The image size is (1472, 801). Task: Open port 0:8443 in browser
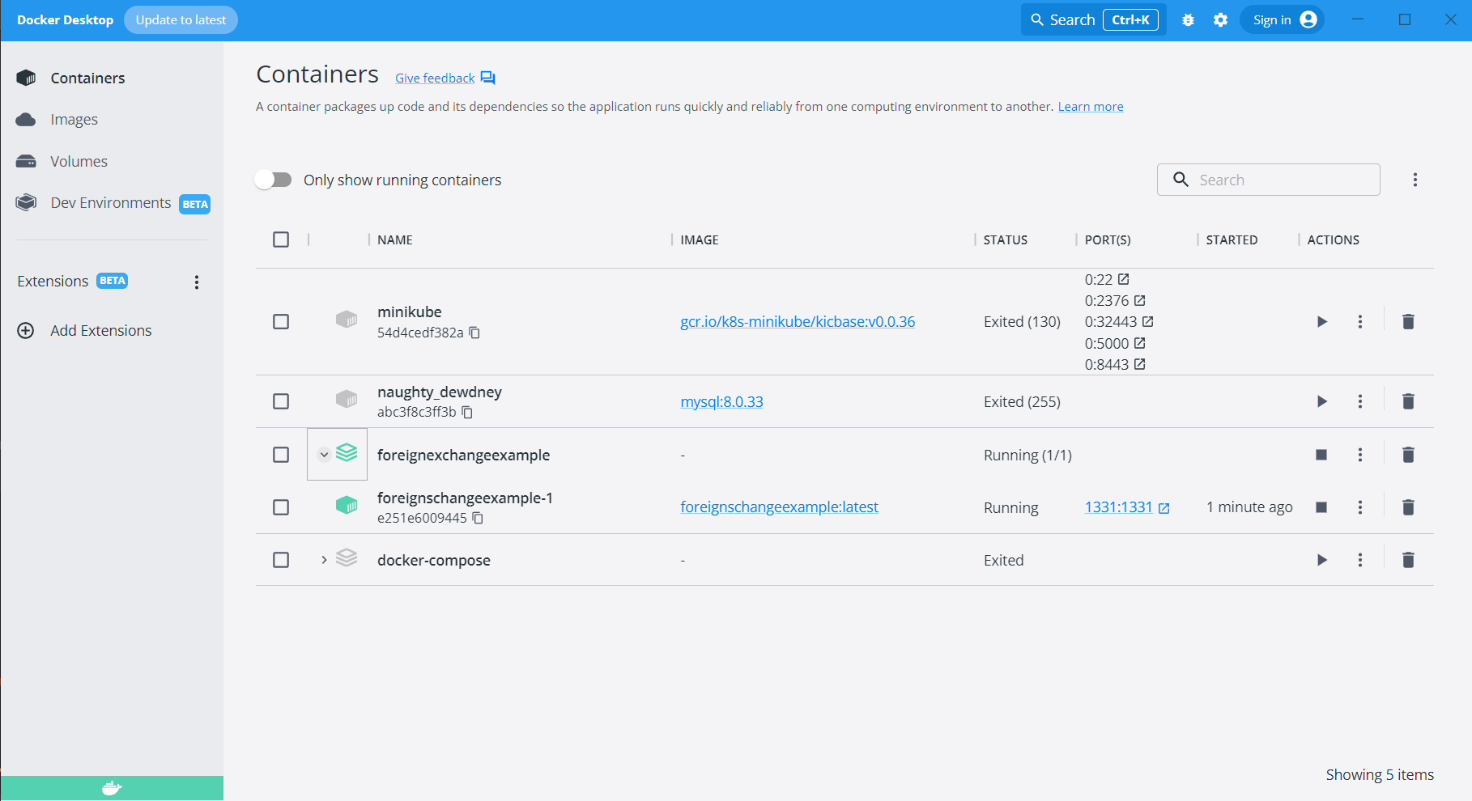tap(1139, 364)
